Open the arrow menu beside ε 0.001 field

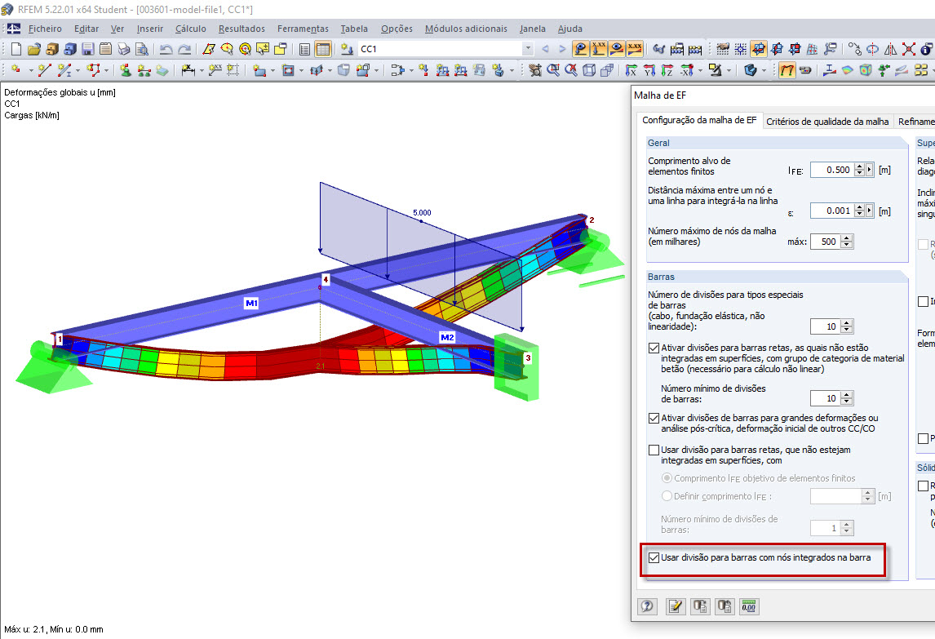[870, 211]
